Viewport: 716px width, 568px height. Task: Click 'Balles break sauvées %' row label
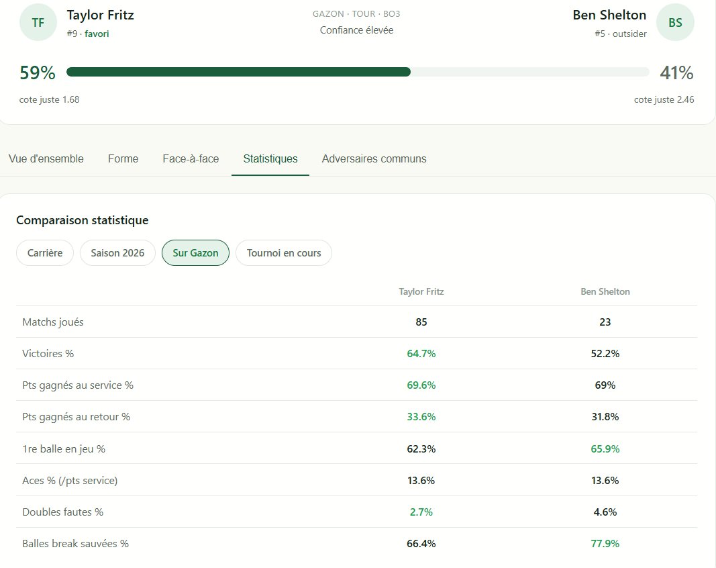[x=75, y=543]
